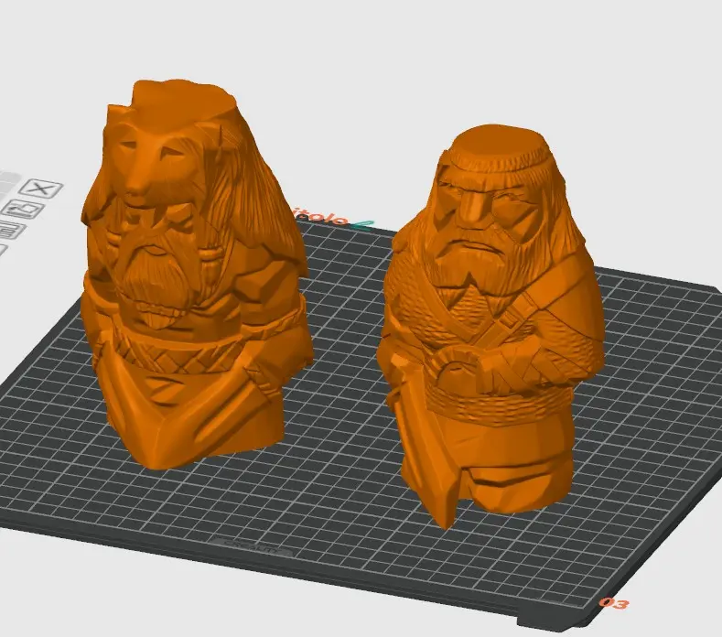Image resolution: width=722 pixels, height=637 pixels.
Task: Click the eye patch on right figure
Action: point(474,207)
